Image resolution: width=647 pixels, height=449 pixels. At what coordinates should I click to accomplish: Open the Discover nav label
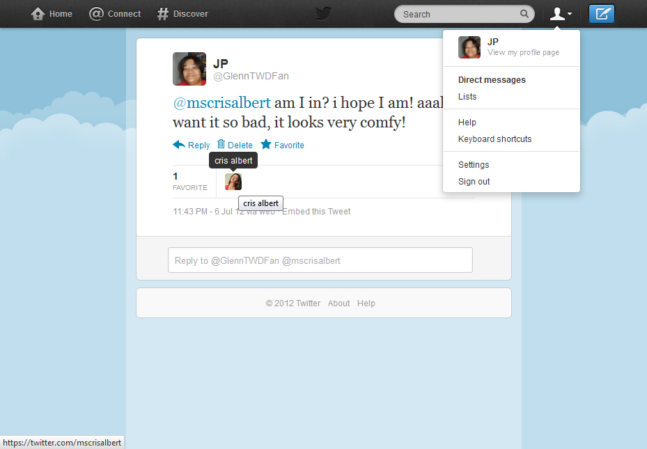(x=191, y=14)
